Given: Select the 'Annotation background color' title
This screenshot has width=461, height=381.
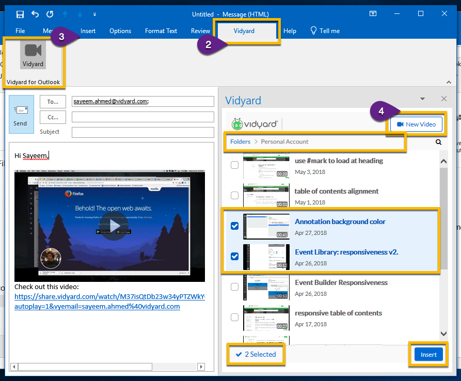Looking at the screenshot, I should point(340,221).
